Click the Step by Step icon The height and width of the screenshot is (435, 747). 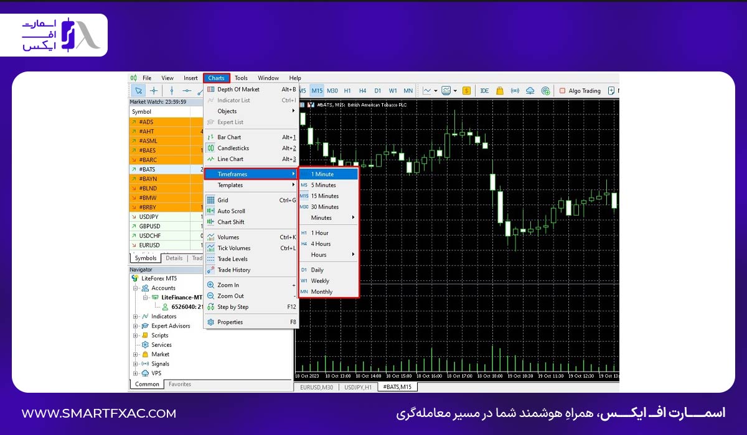coord(210,307)
